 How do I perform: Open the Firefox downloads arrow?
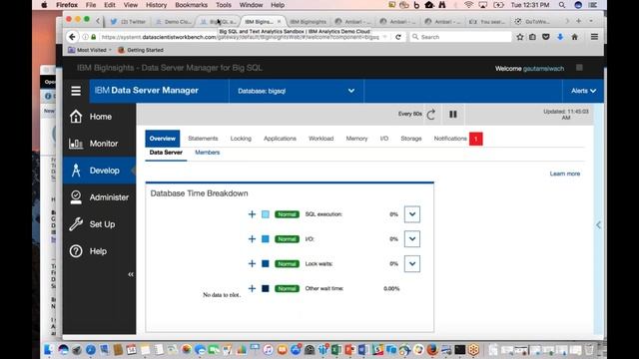point(560,37)
